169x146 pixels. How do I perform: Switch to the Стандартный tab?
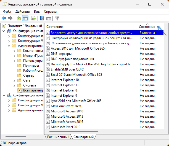click(x=83, y=137)
